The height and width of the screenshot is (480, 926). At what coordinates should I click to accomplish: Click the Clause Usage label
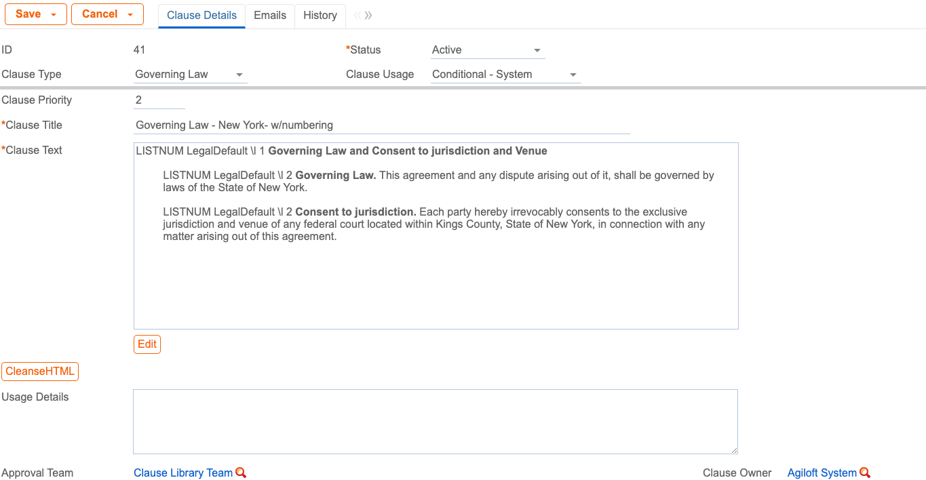point(380,75)
